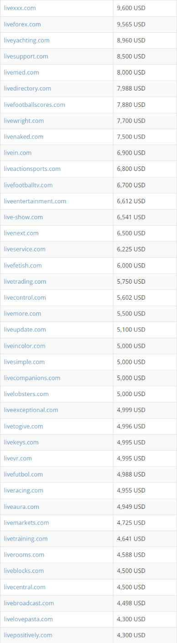
Task: Open livefootballscores.com link
Action: (35, 105)
